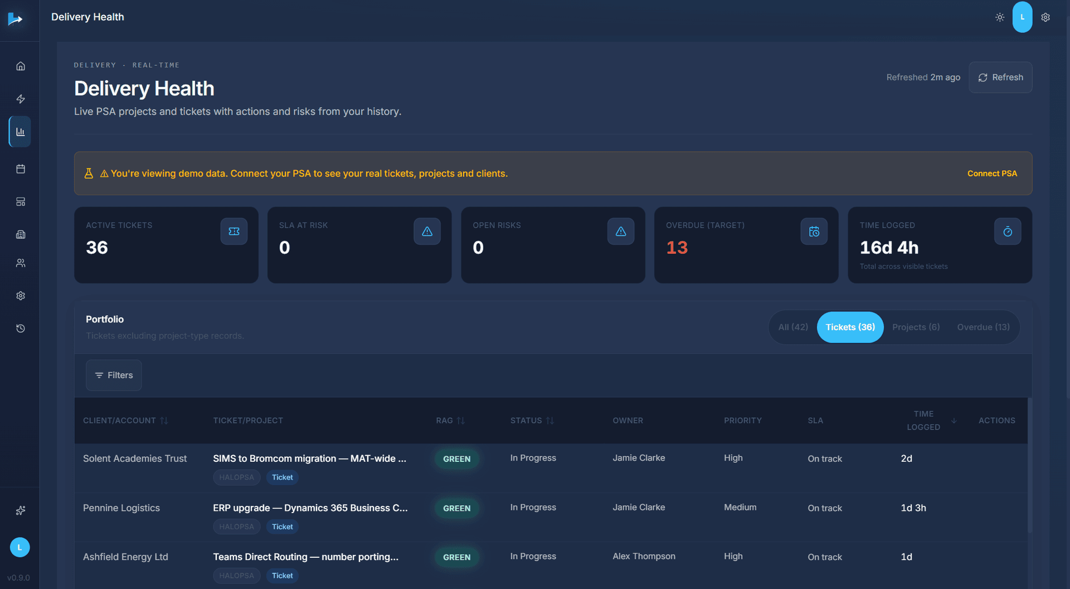Viewport: 1070px width, 589px height.
Task: Open the Home icon in the sidebar
Action: 21,66
